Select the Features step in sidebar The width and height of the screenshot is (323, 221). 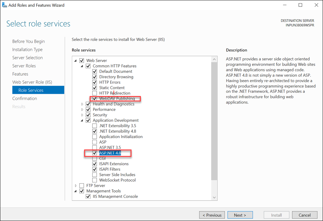coord(20,74)
